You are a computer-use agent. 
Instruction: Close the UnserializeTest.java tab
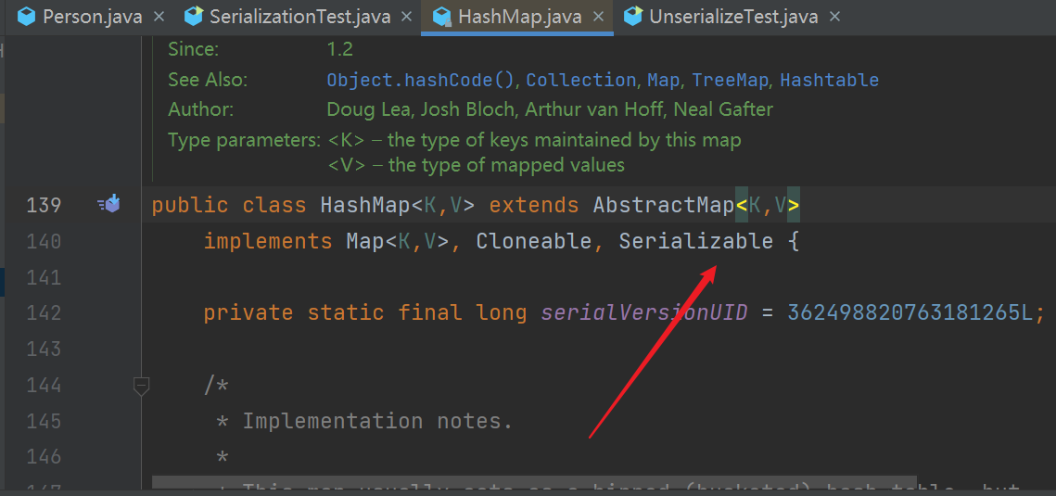click(x=835, y=17)
